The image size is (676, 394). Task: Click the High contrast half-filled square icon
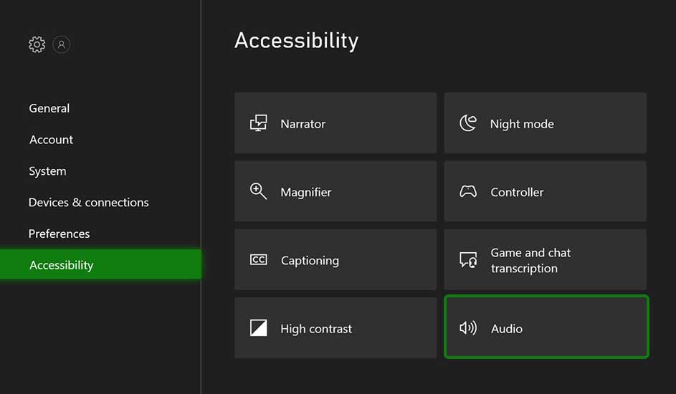click(x=258, y=329)
